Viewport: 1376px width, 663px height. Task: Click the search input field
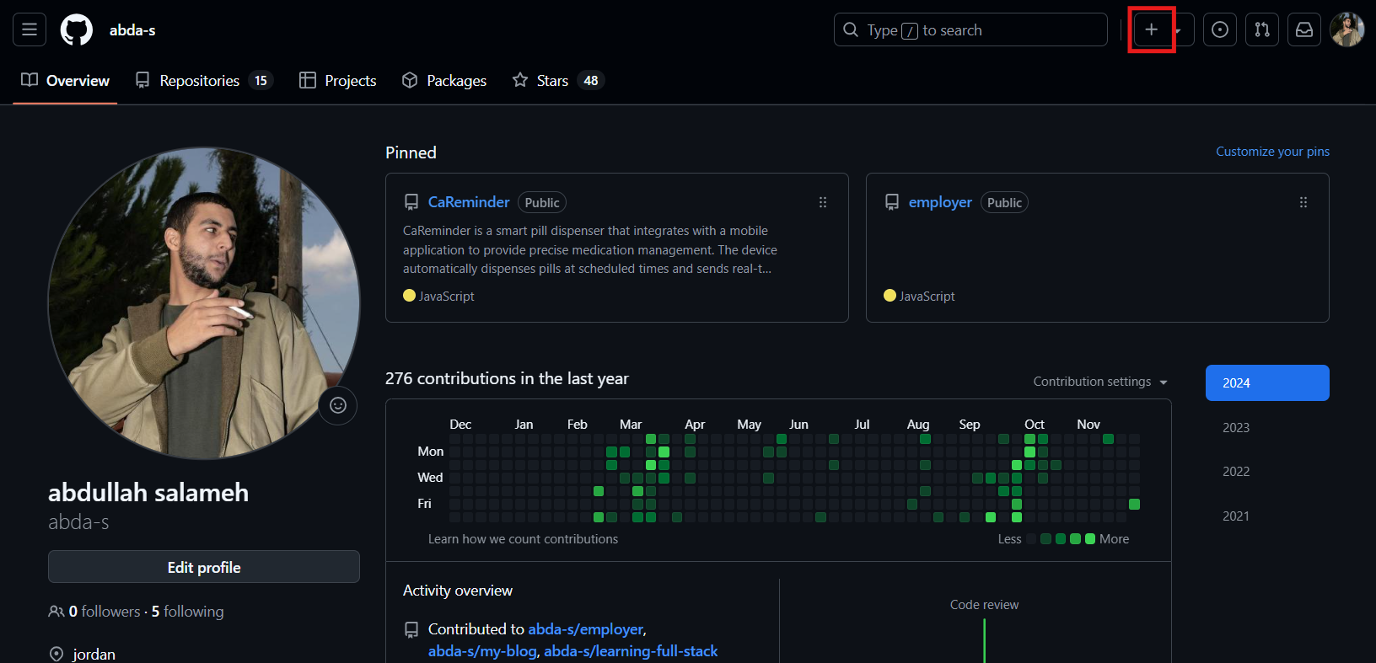point(970,29)
